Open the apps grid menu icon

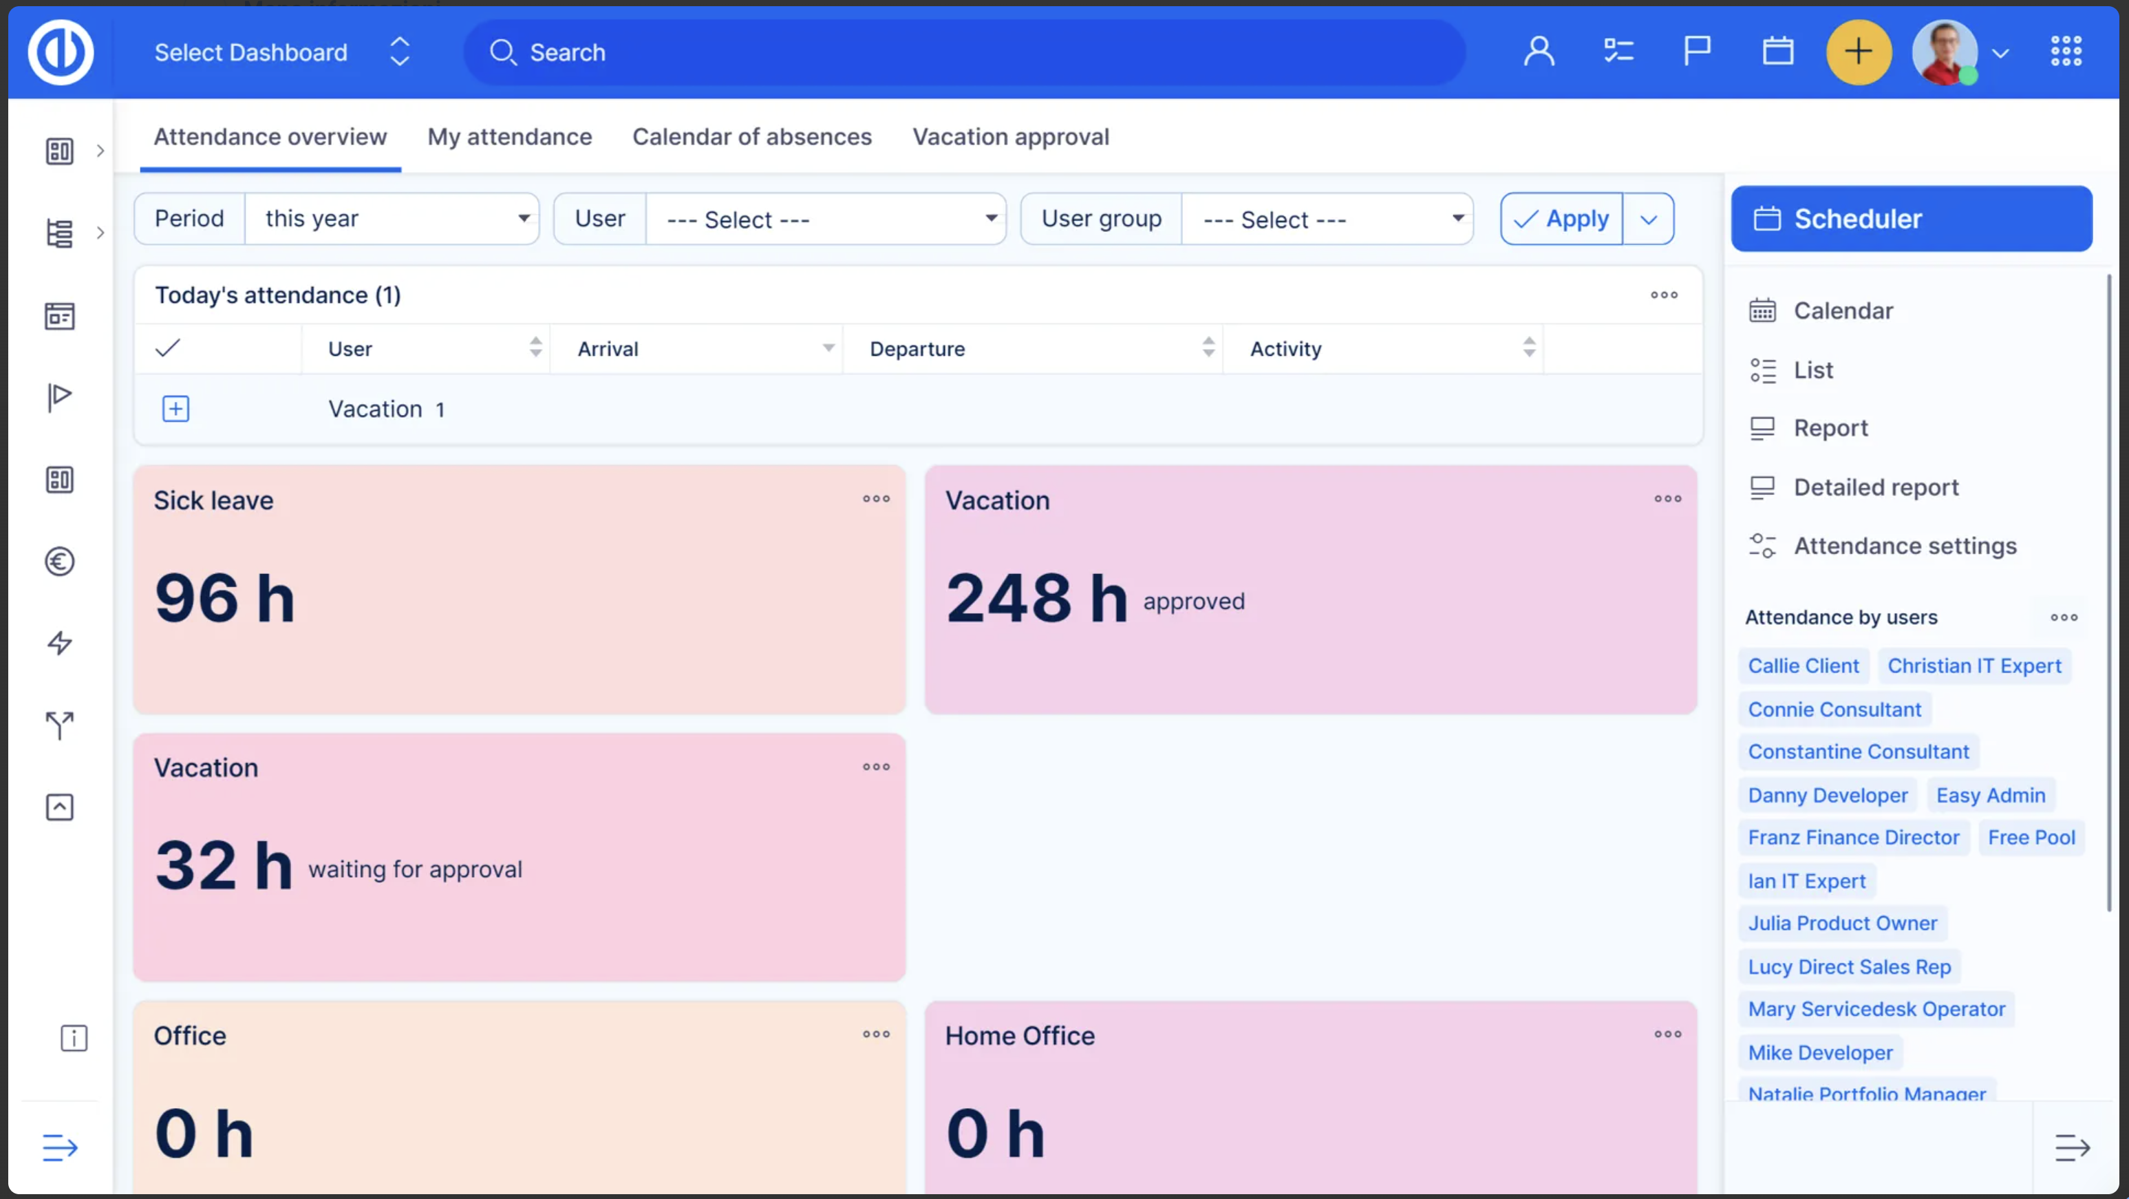click(x=2066, y=51)
